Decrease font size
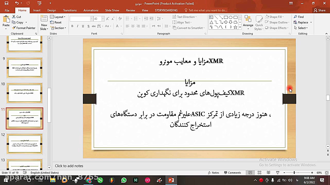The image size is (330, 185). 113,19
